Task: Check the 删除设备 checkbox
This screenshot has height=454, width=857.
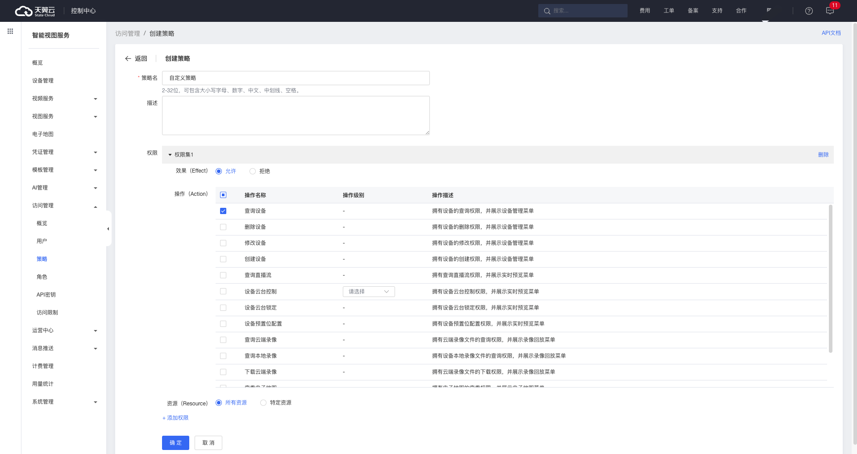Action: point(223,227)
